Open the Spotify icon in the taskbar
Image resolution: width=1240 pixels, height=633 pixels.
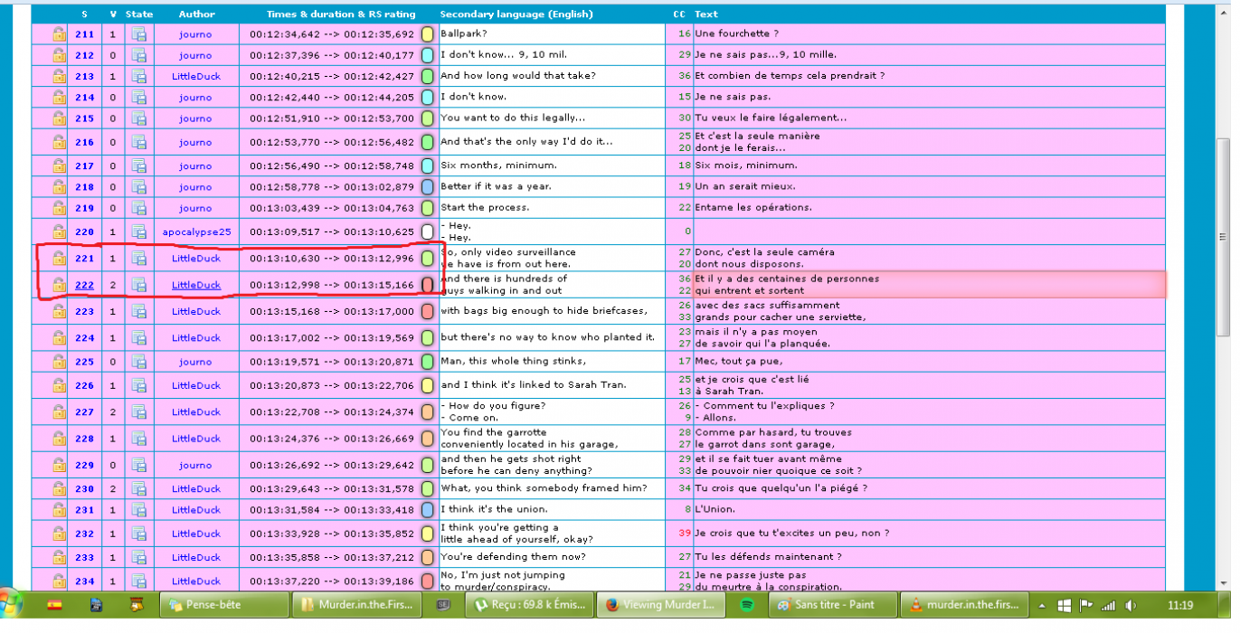[x=747, y=605]
